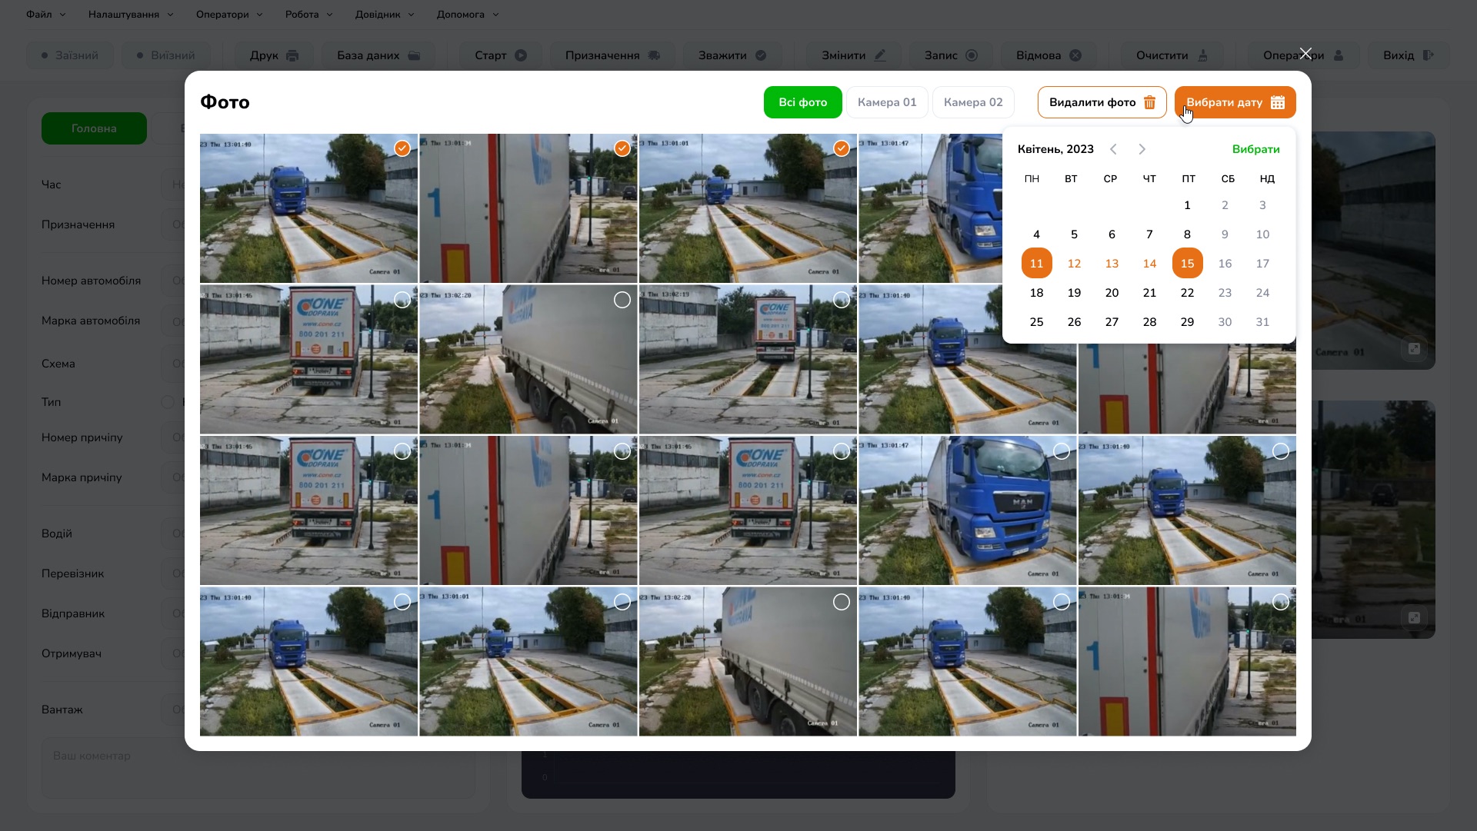Open the Головна tab in the background

coord(94,128)
